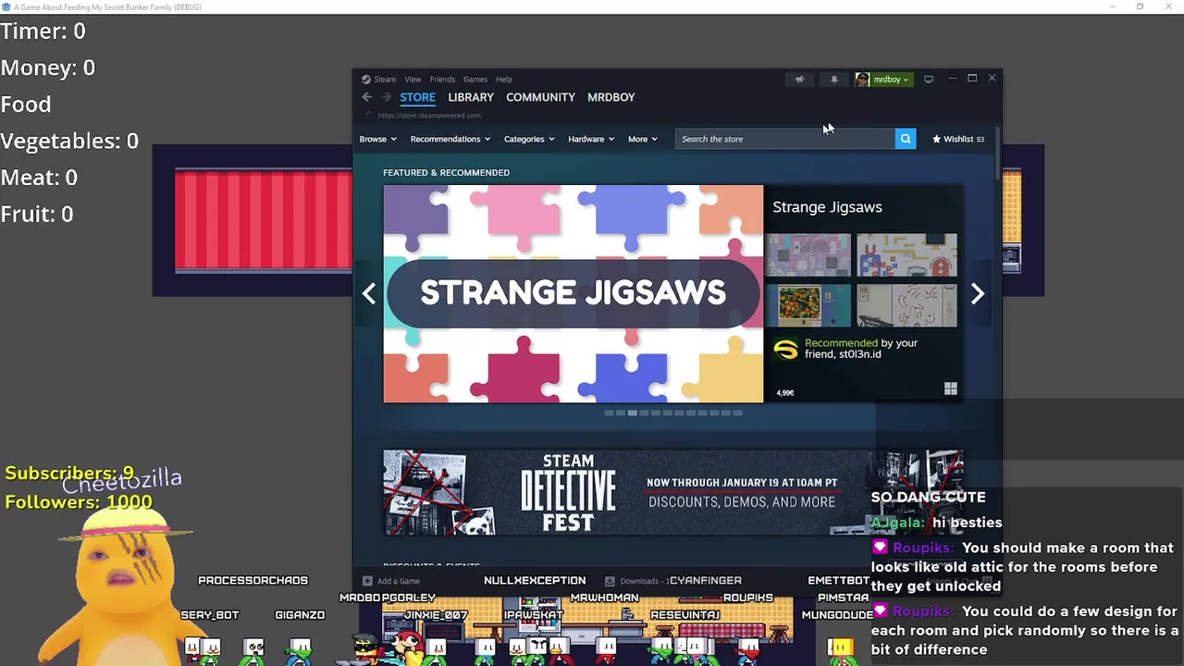Expand the Hardware dropdown

point(591,139)
